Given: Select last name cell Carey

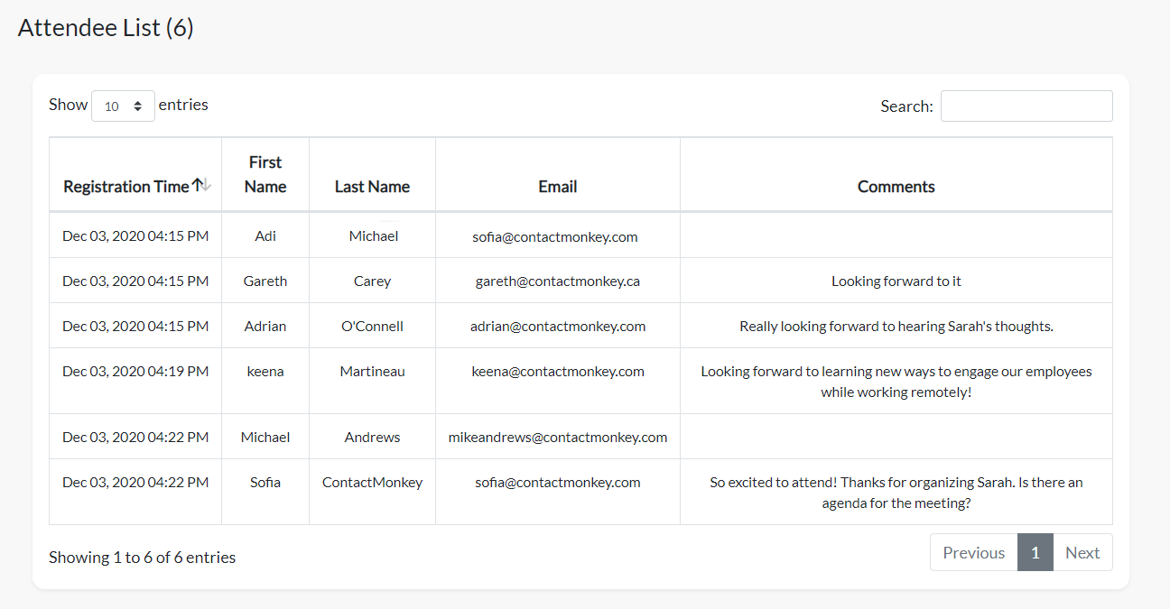Looking at the screenshot, I should (372, 281).
